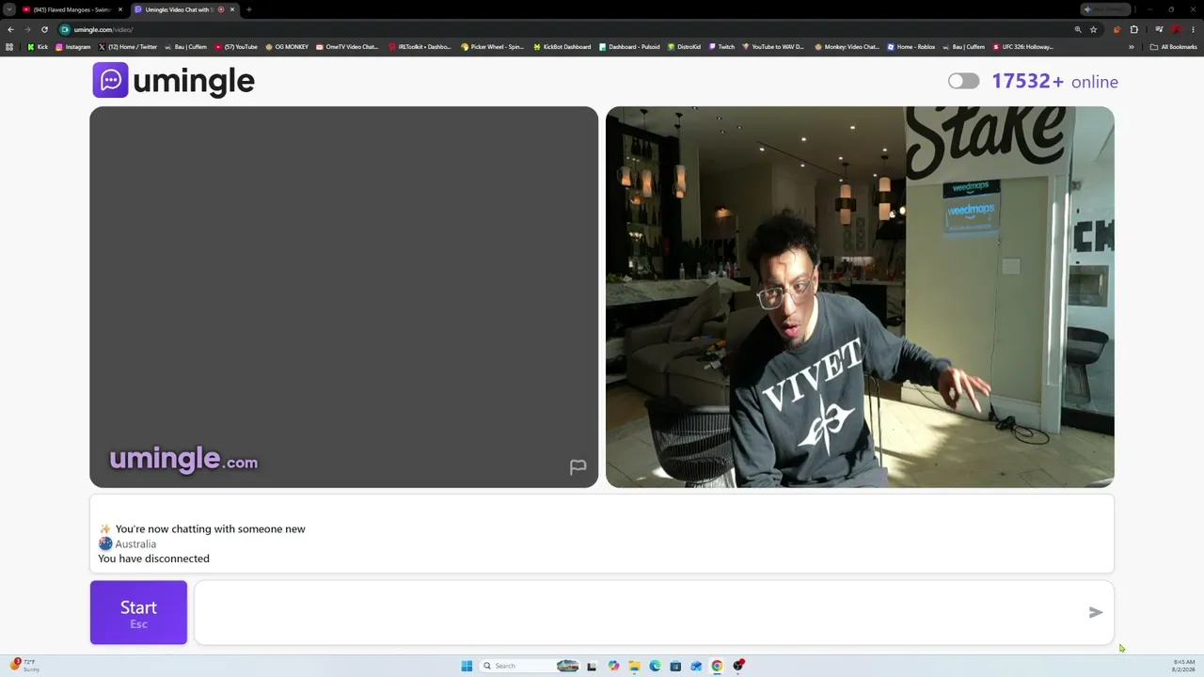Reload the umingle page

pos(43,29)
